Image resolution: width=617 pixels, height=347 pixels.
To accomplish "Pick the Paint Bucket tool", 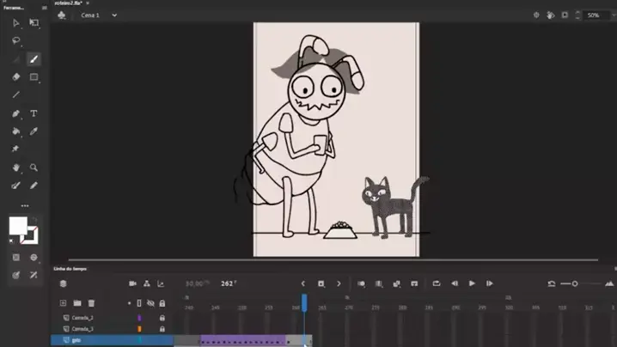I will coord(16,131).
